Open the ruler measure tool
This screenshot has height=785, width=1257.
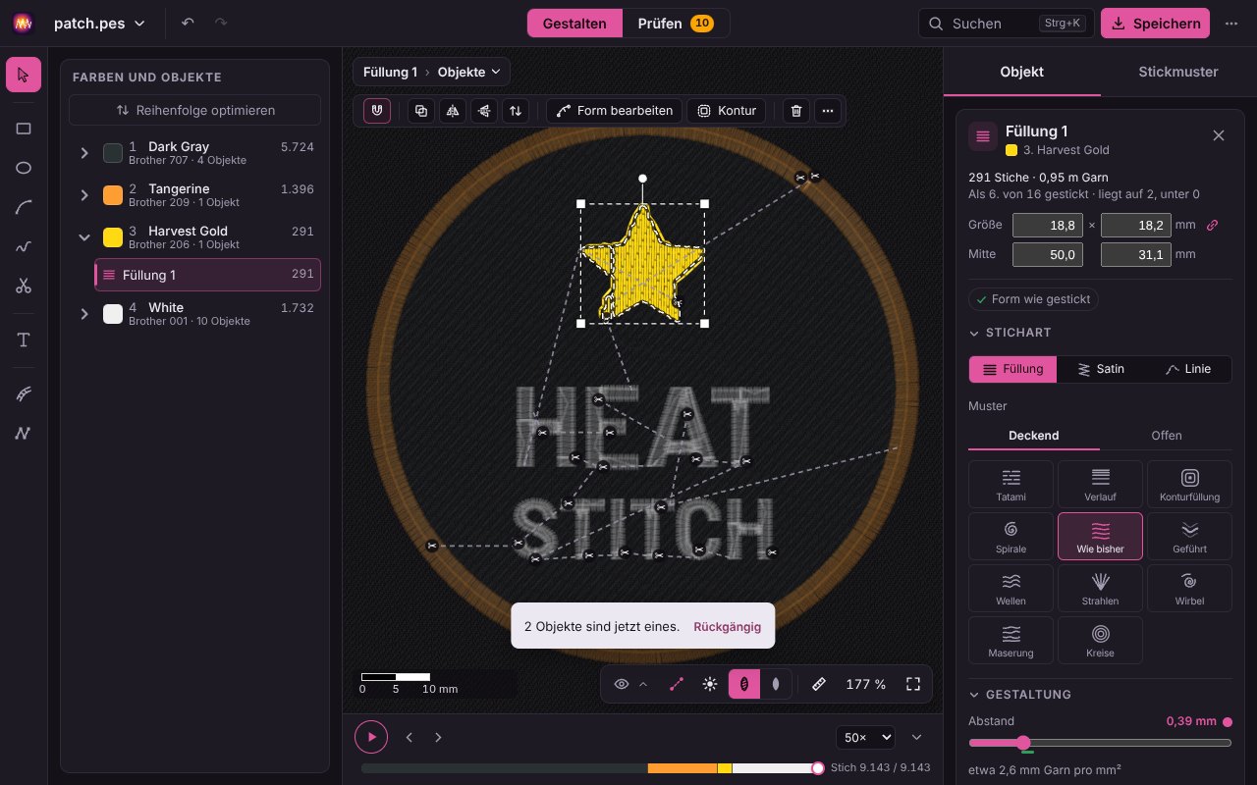819,684
